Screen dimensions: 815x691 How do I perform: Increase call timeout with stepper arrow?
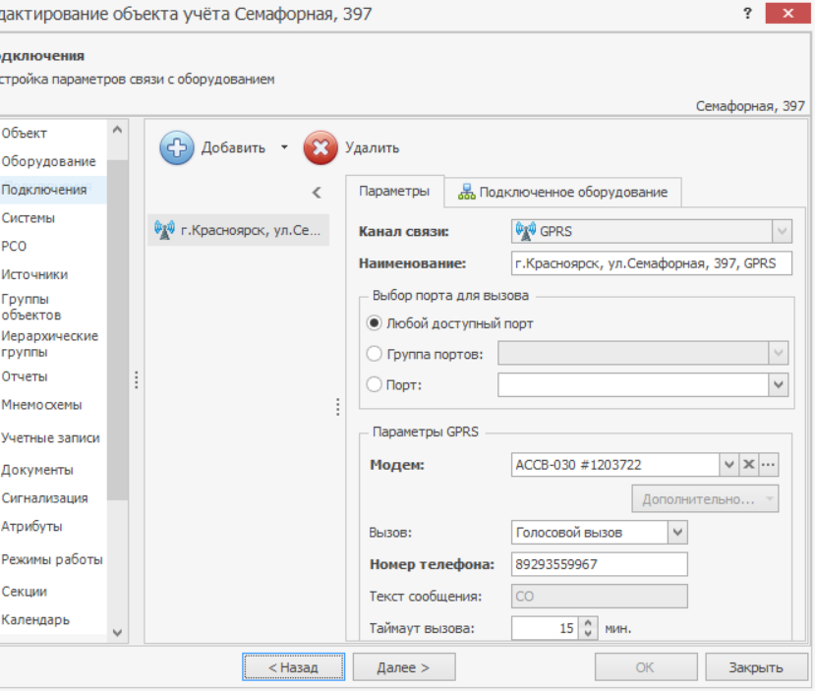click(x=589, y=622)
